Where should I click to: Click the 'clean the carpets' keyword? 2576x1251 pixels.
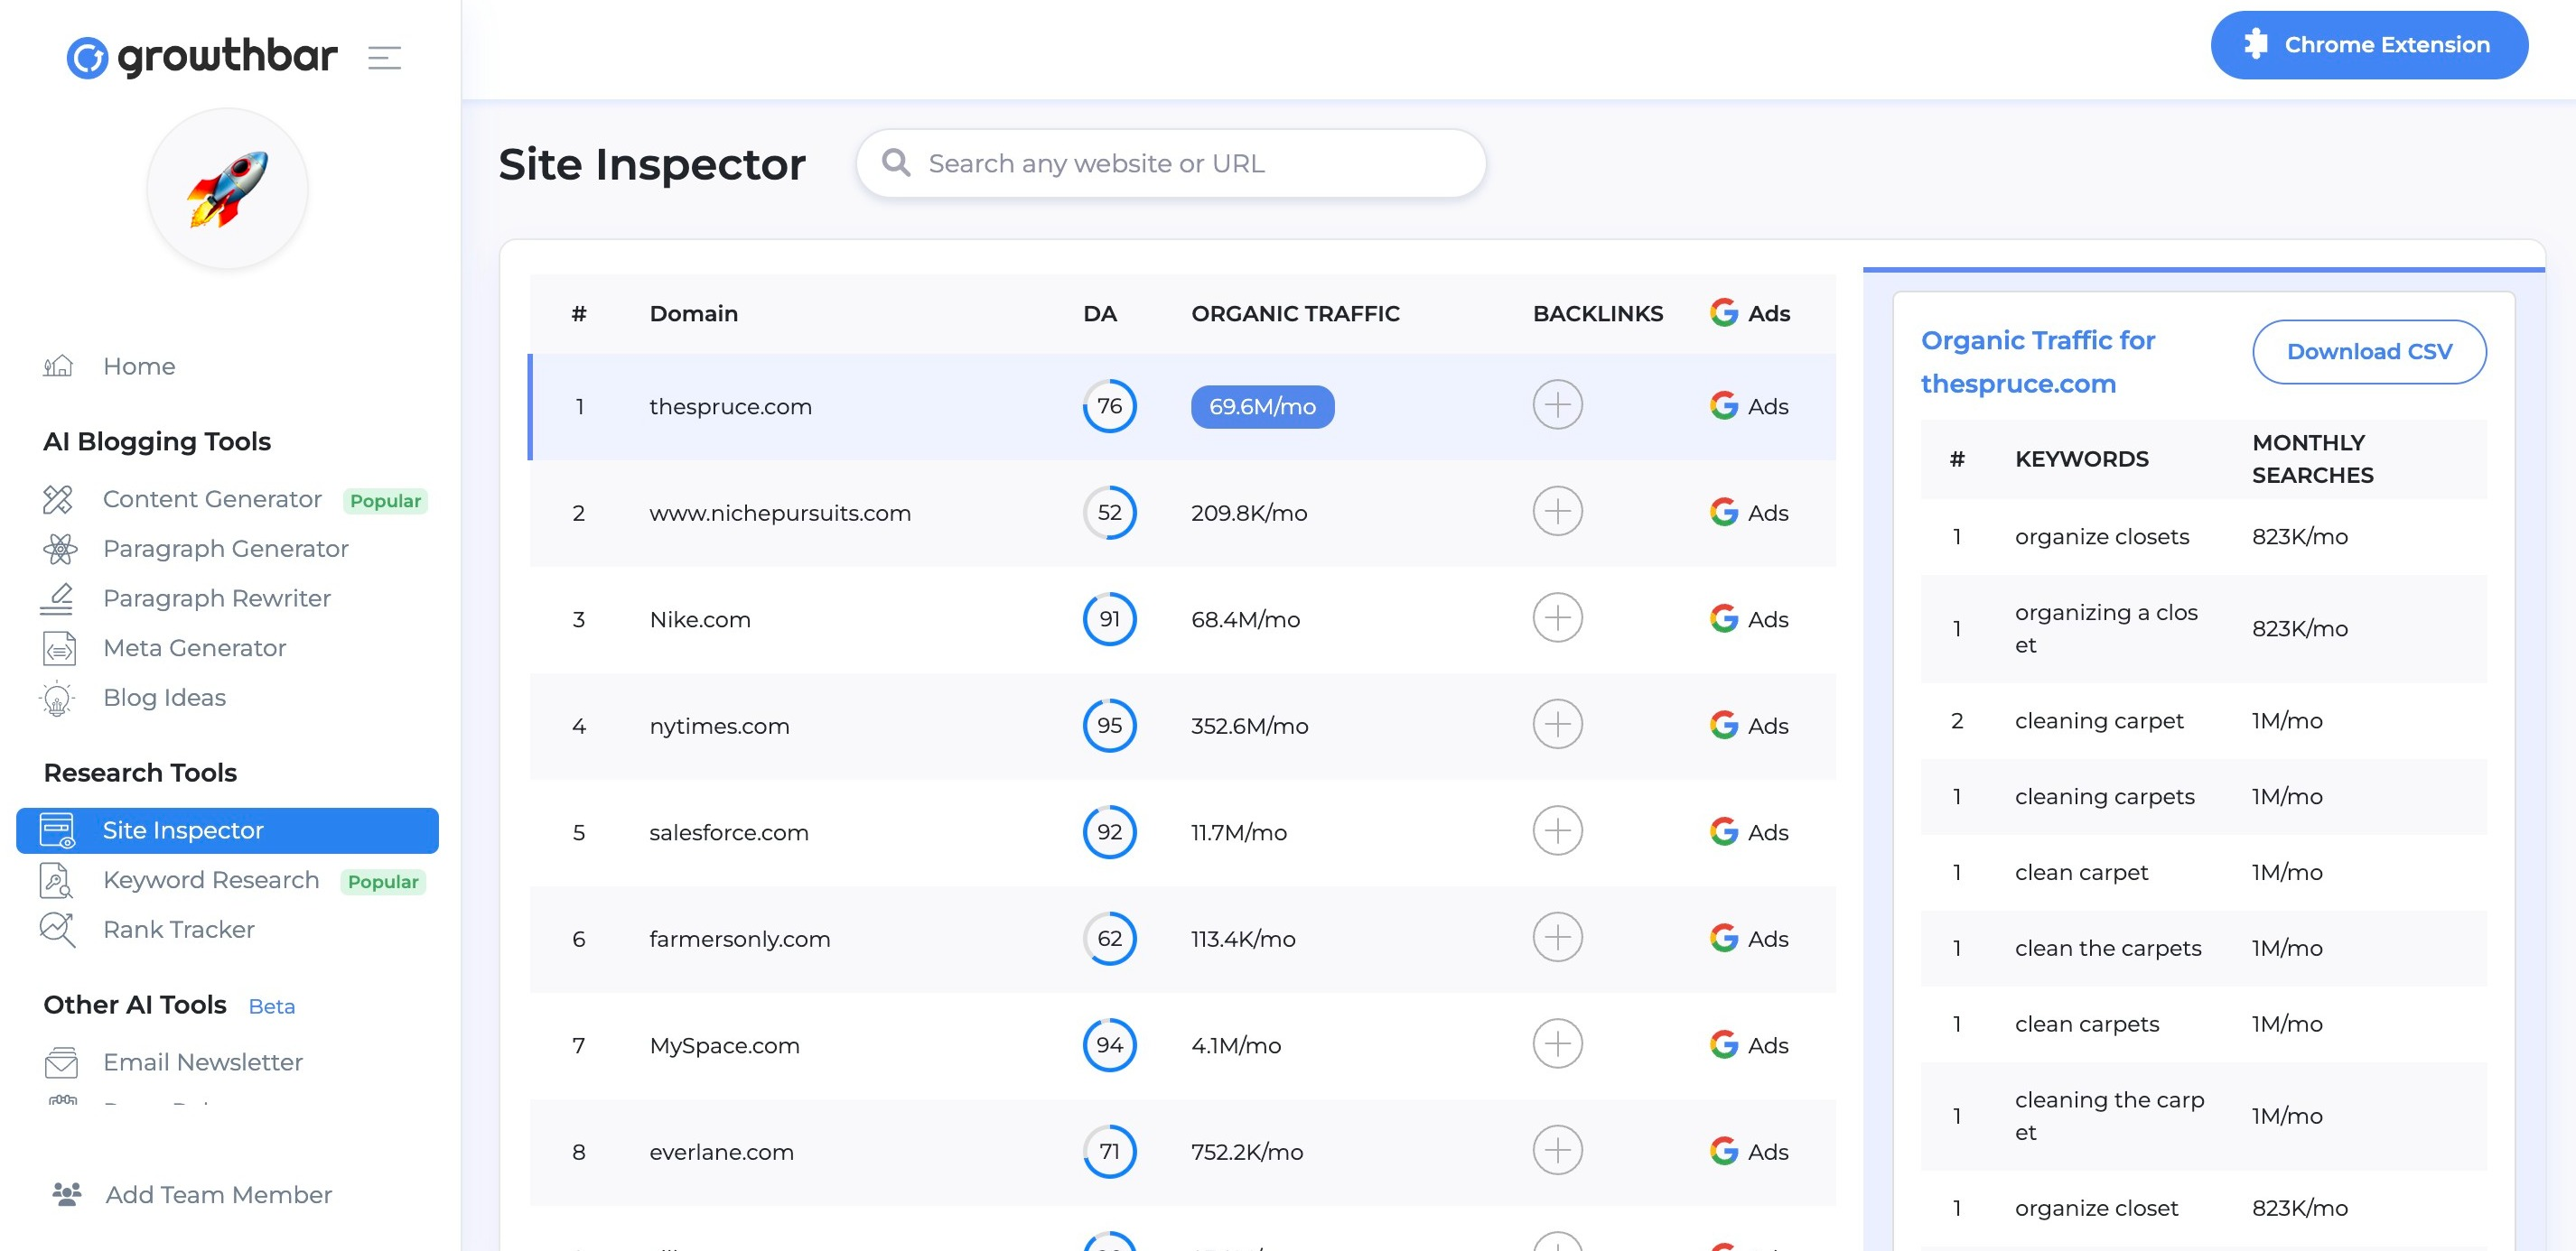coord(2107,949)
